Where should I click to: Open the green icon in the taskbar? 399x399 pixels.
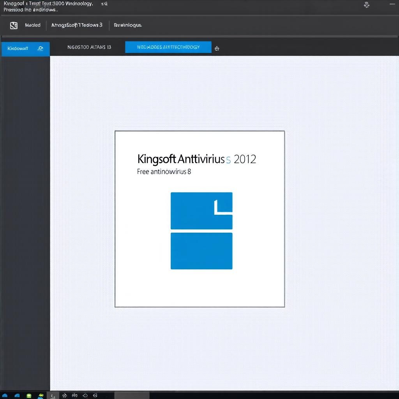[x=29, y=395]
